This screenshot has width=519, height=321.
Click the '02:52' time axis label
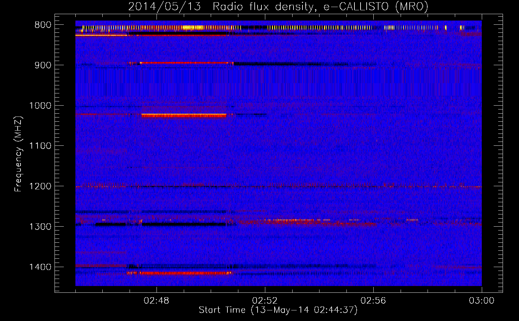pos(265,301)
